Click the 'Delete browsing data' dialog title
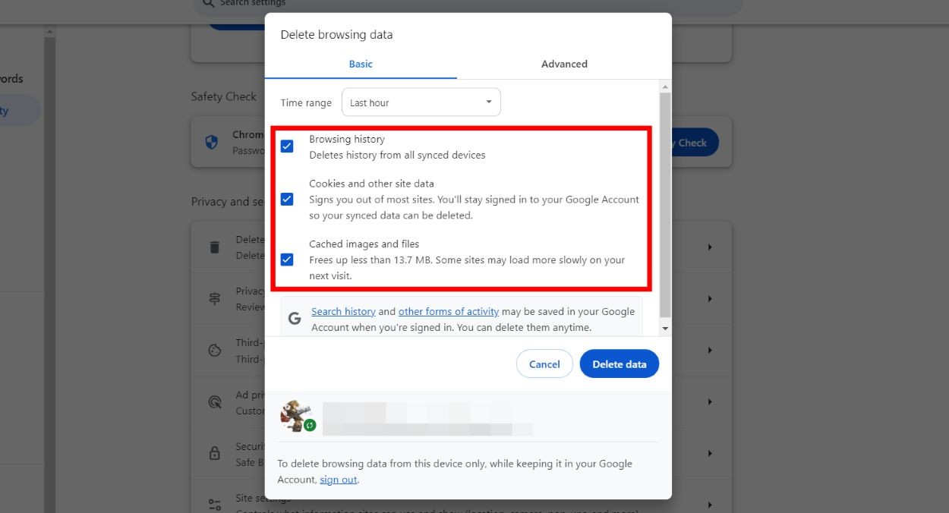The image size is (949, 513). [336, 35]
